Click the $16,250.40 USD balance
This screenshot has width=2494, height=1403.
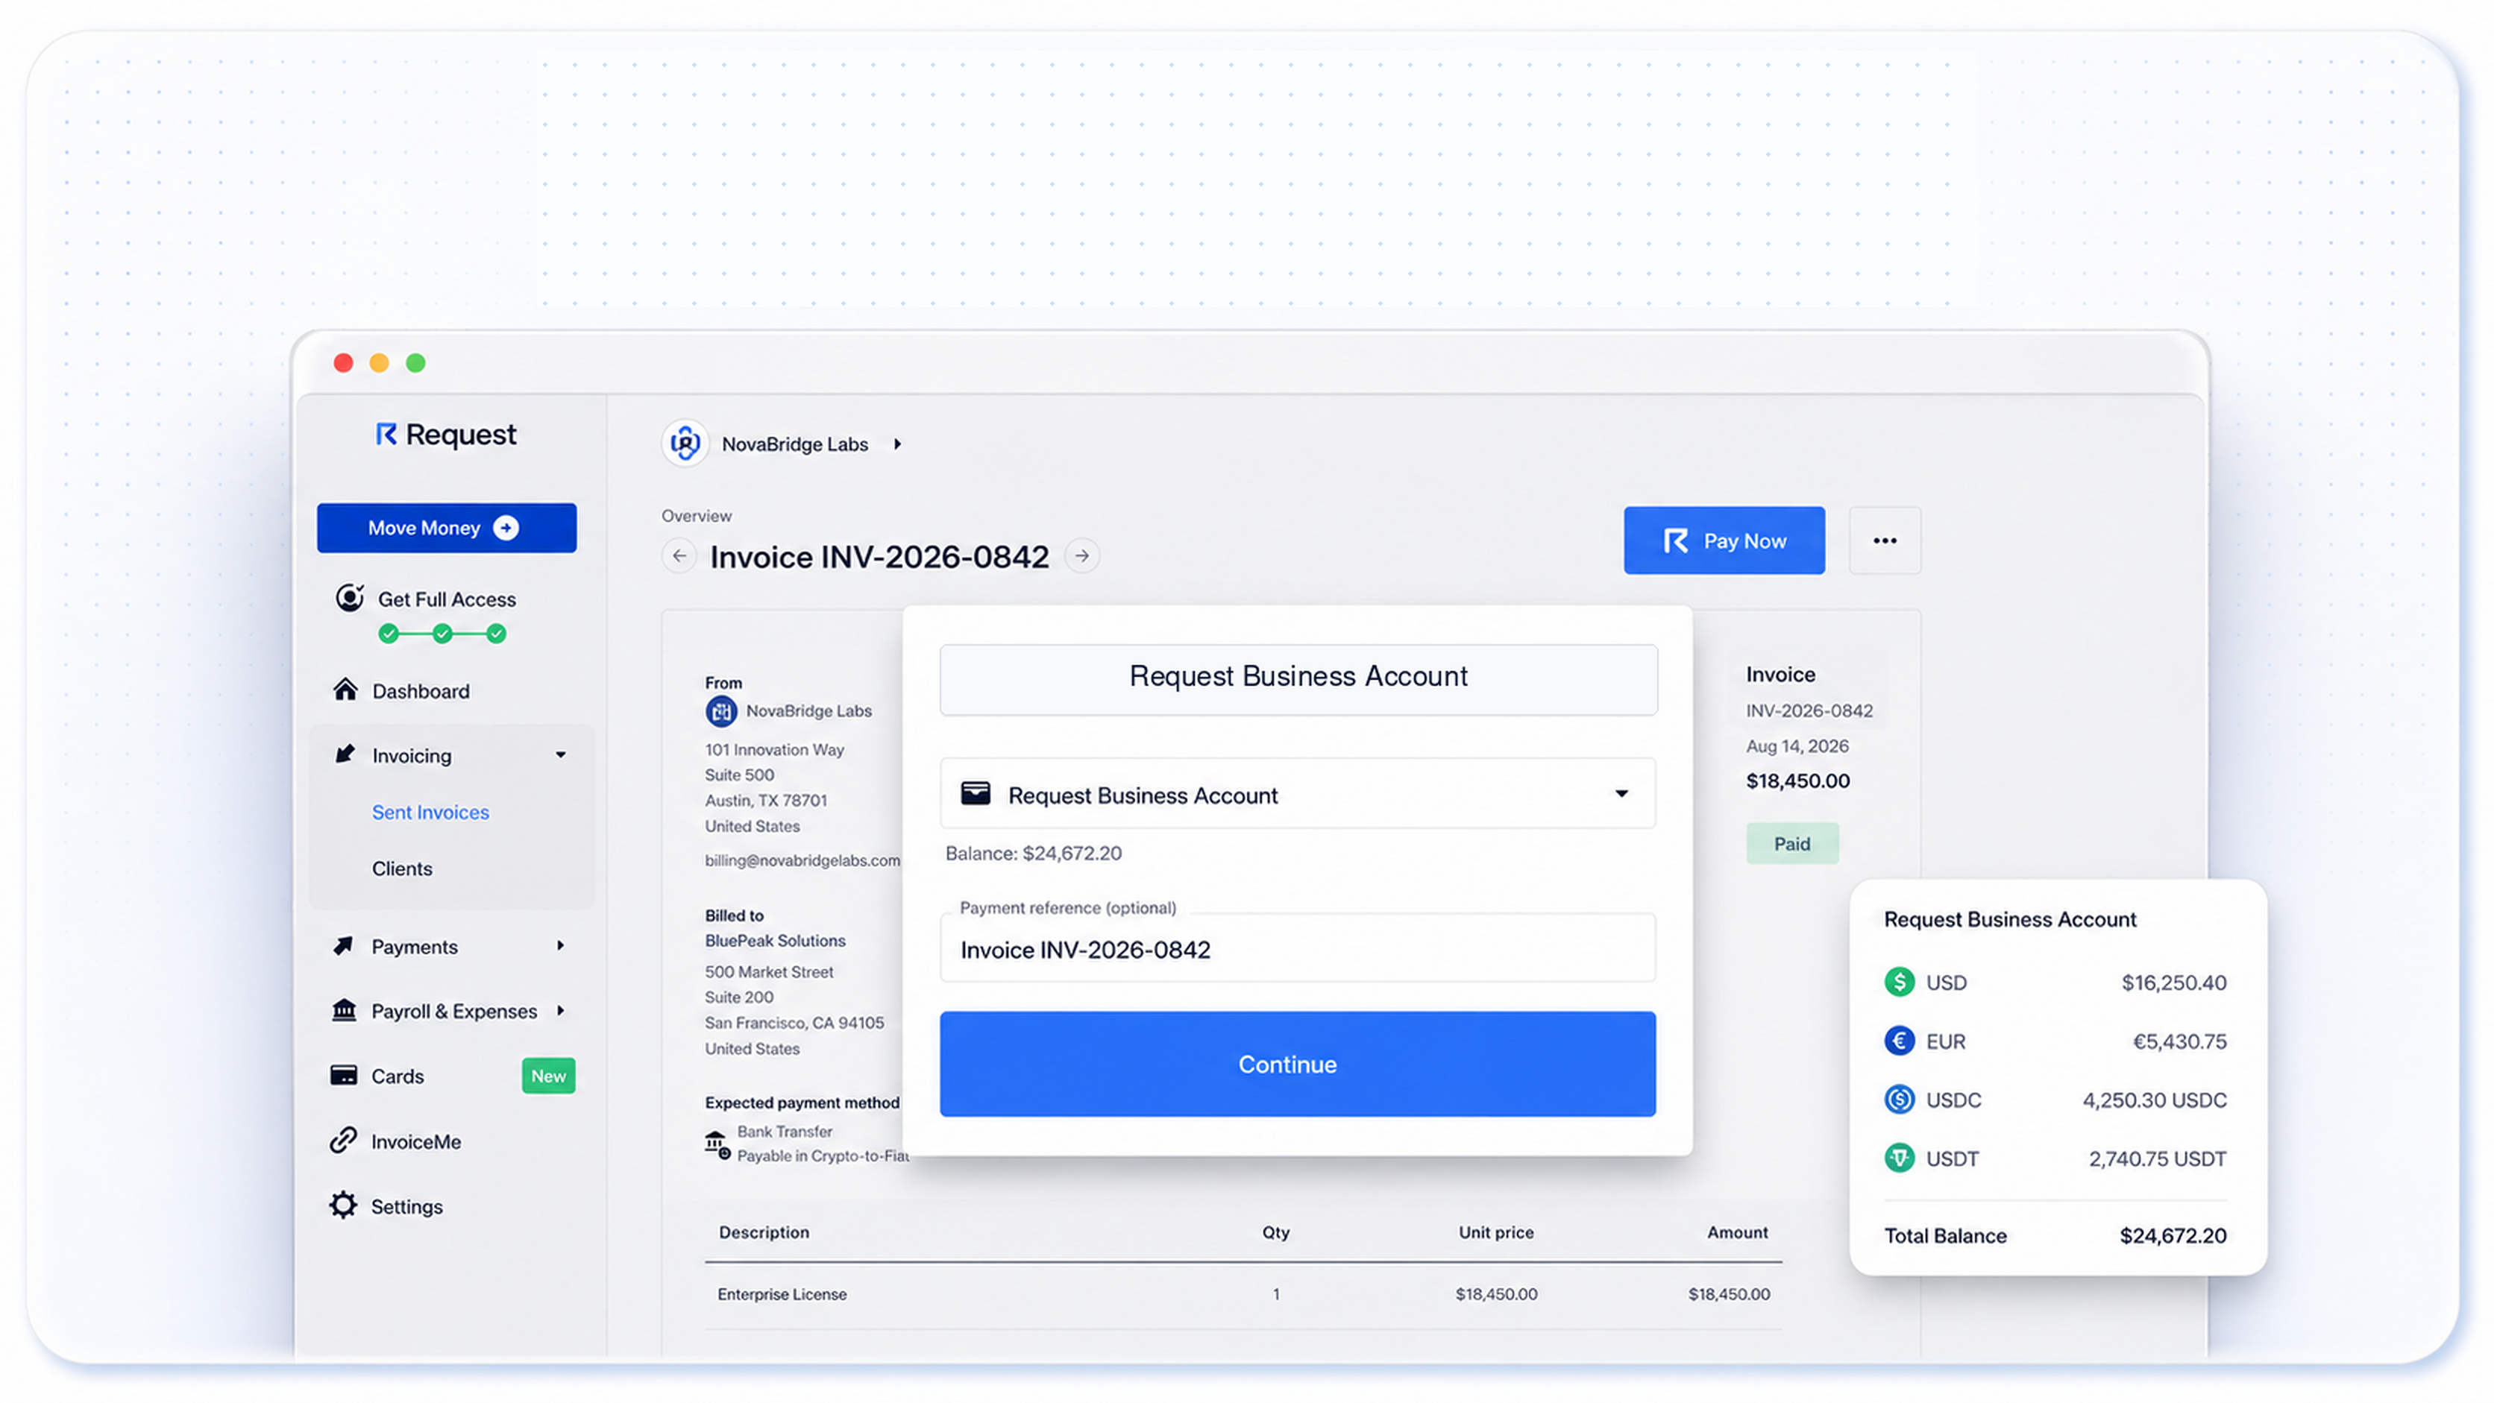click(2175, 984)
